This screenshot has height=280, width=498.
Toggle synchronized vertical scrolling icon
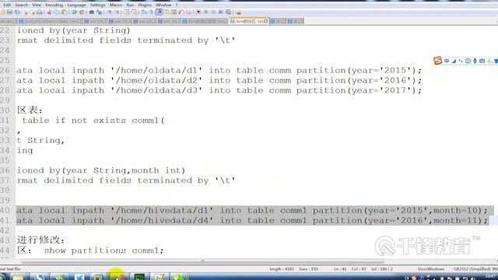click(x=126, y=12)
